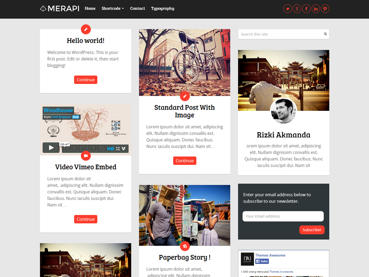
Task: Click the camera icon on Standard Post With Image
Action: coord(184,96)
